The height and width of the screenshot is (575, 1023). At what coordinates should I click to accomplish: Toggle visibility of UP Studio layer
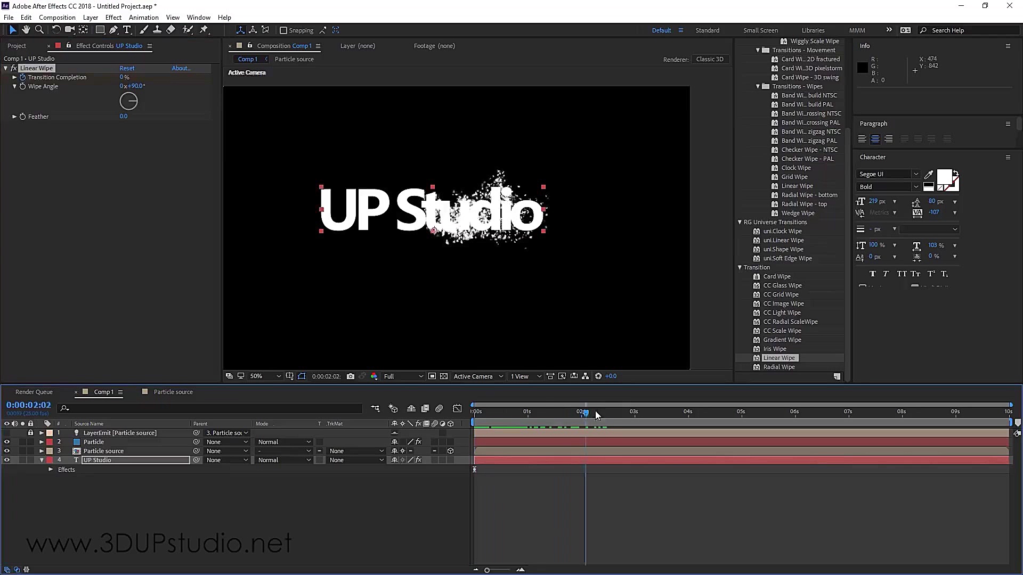pyautogui.click(x=7, y=460)
